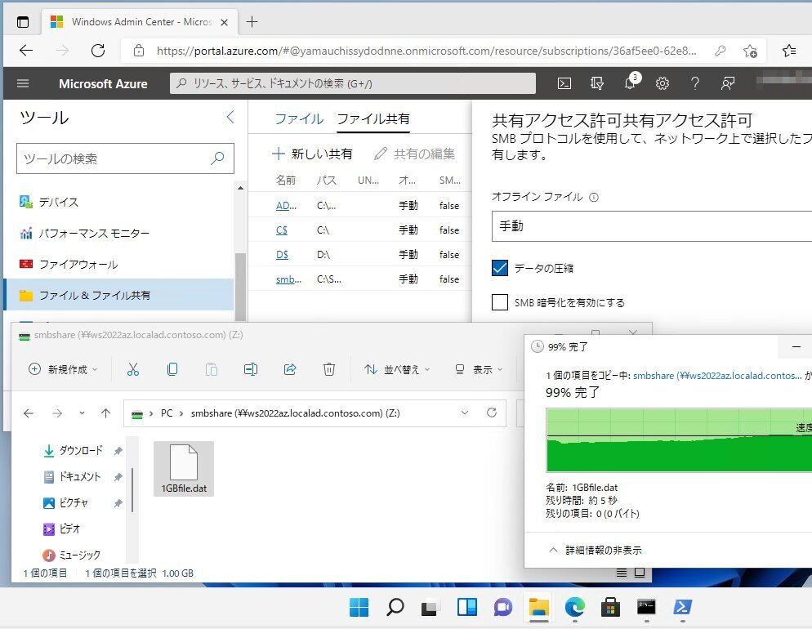Open a new browser tab
This screenshot has width=812, height=629.
click(x=252, y=22)
